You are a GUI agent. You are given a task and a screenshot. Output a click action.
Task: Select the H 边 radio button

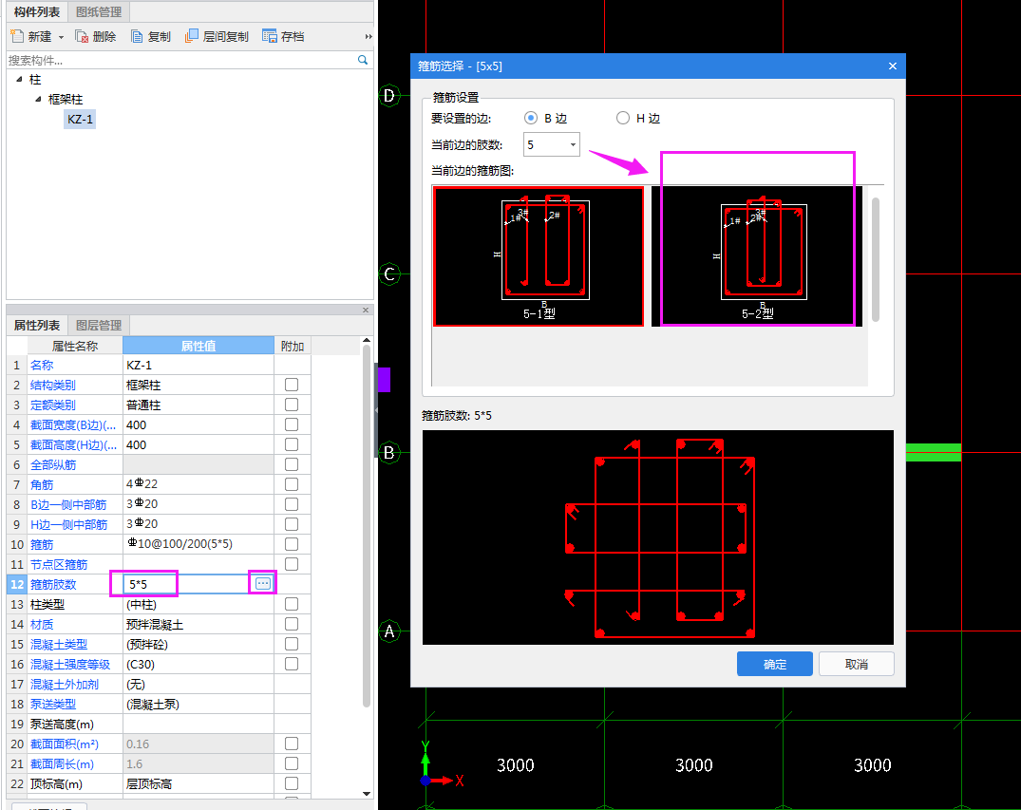coord(622,118)
